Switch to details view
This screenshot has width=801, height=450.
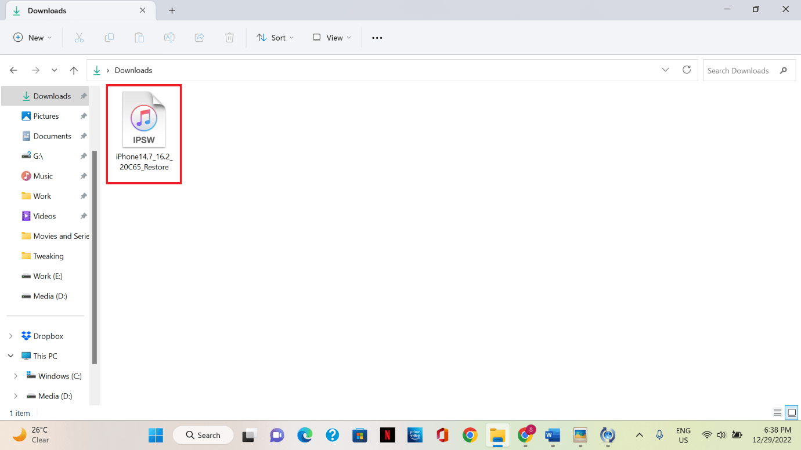777,412
